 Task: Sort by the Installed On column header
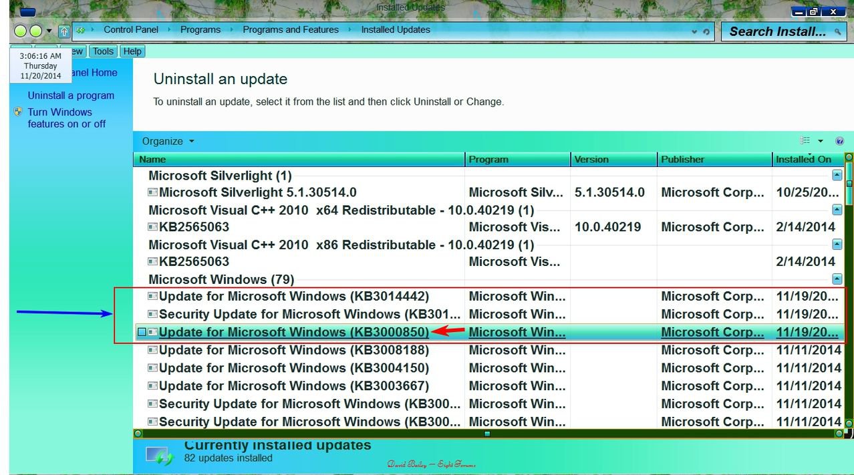pos(807,159)
